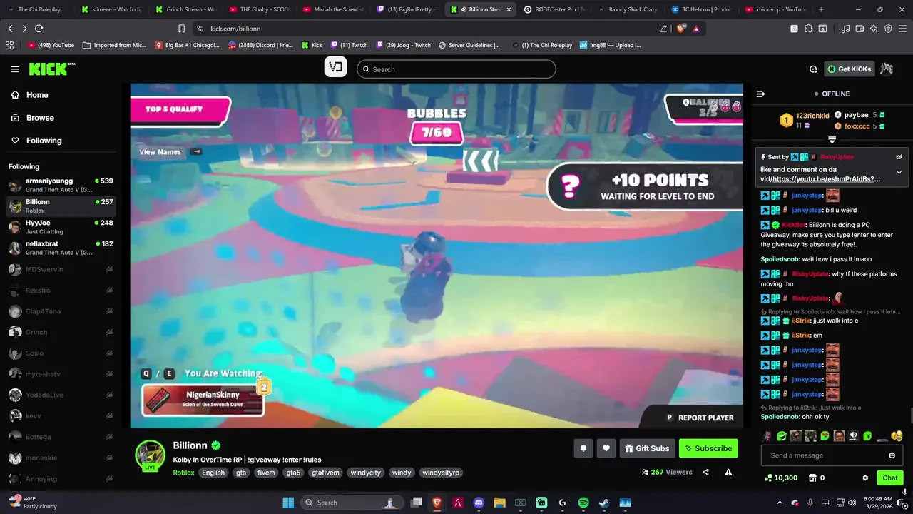The image size is (913, 514).
Task: Open Brave extensions puzzle icon
Action: pyautogui.click(x=808, y=29)
